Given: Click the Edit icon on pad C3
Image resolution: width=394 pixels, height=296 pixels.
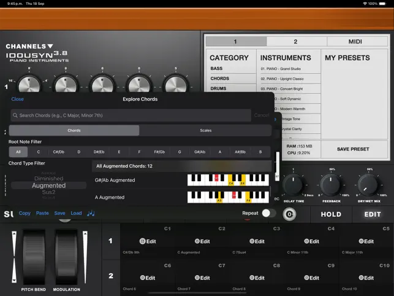Looking at the screenshot, I should (252, 241).
